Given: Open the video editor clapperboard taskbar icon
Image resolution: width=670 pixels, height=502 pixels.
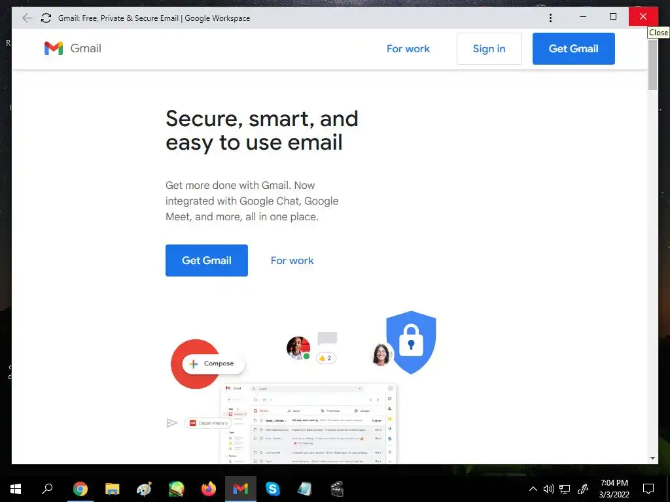Looking at the screenshot, I should (337, 489).
